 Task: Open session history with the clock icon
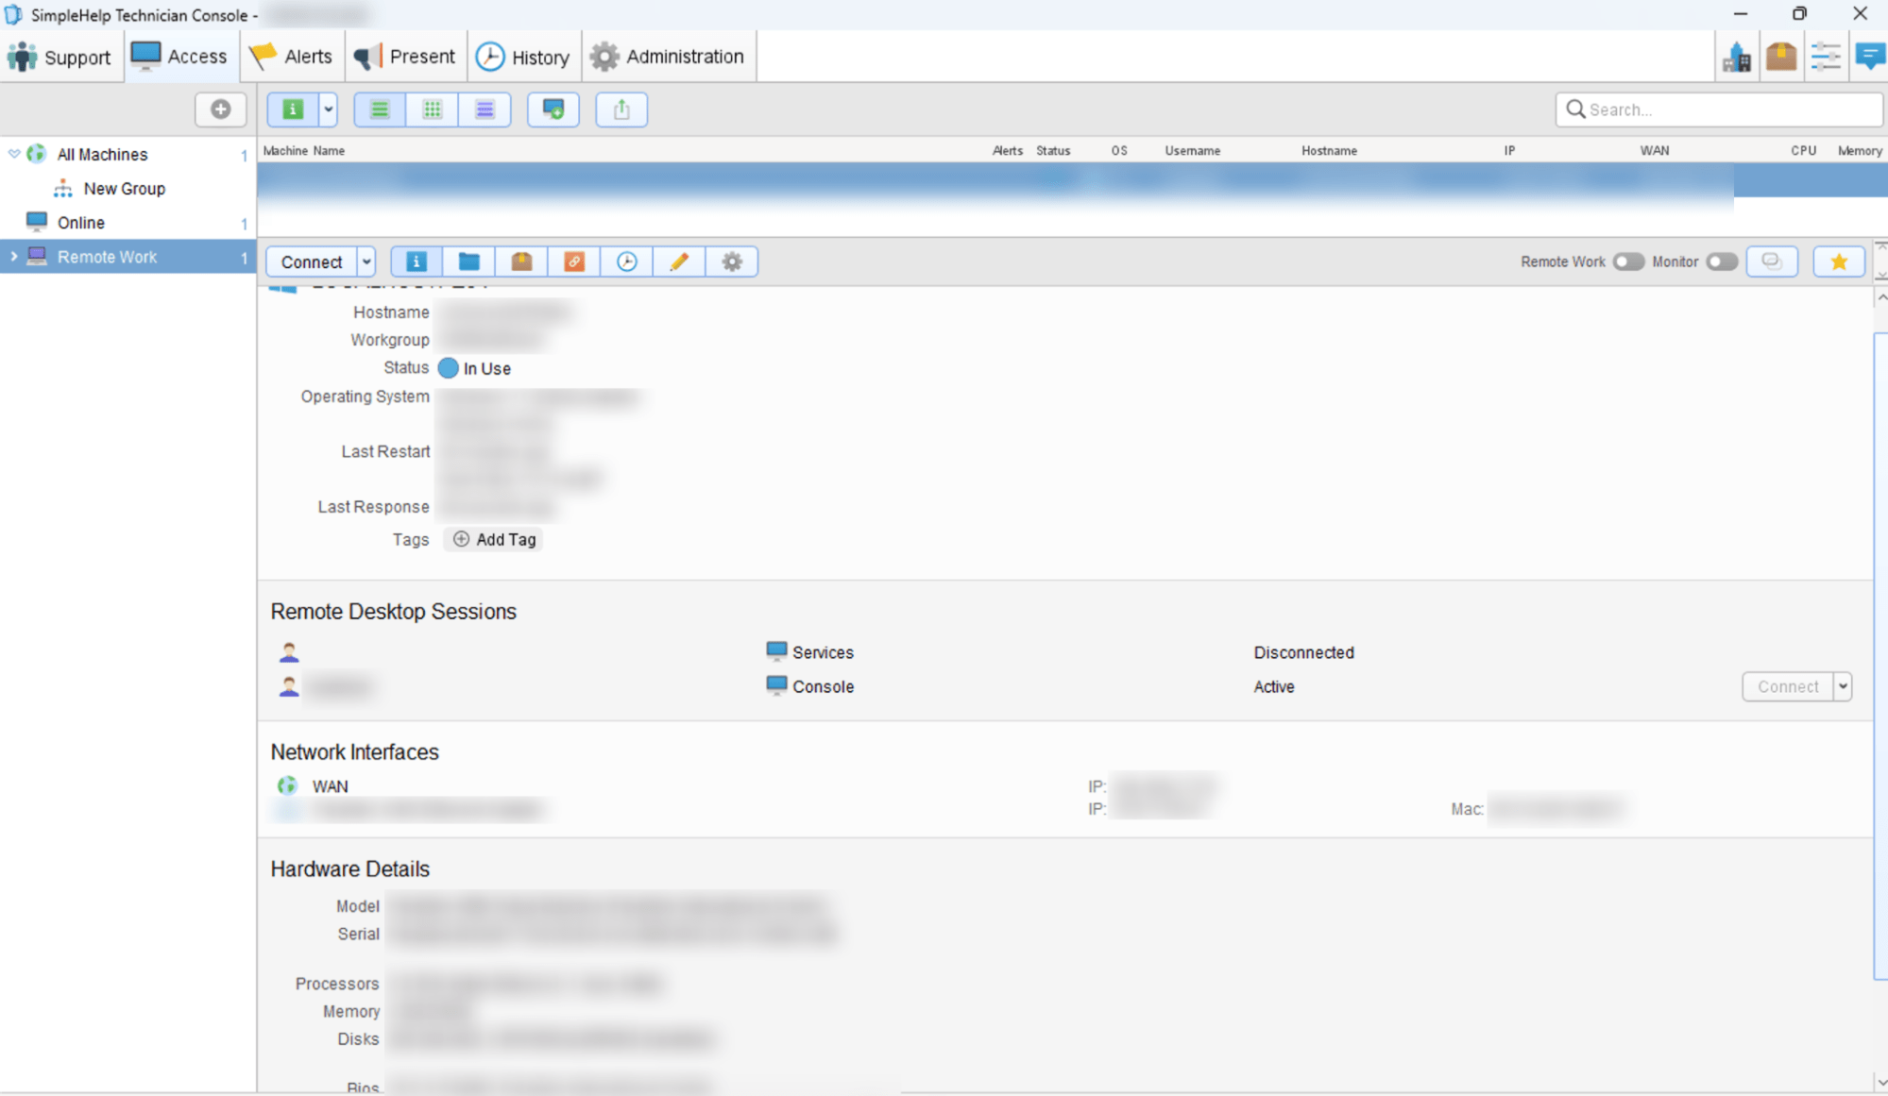pyautogui.click(x=627, y=261)
